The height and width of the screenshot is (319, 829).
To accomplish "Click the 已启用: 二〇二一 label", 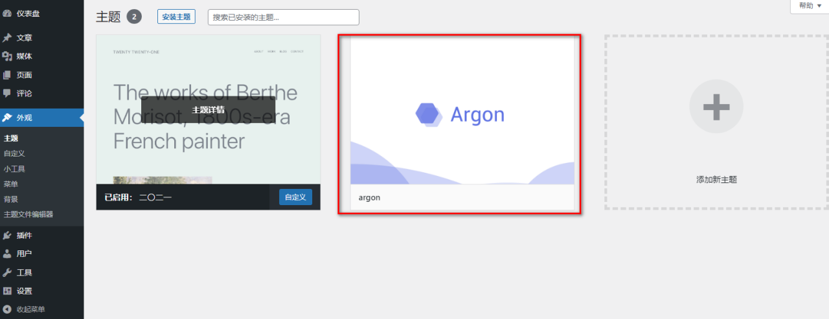I will tap(138, 197).
